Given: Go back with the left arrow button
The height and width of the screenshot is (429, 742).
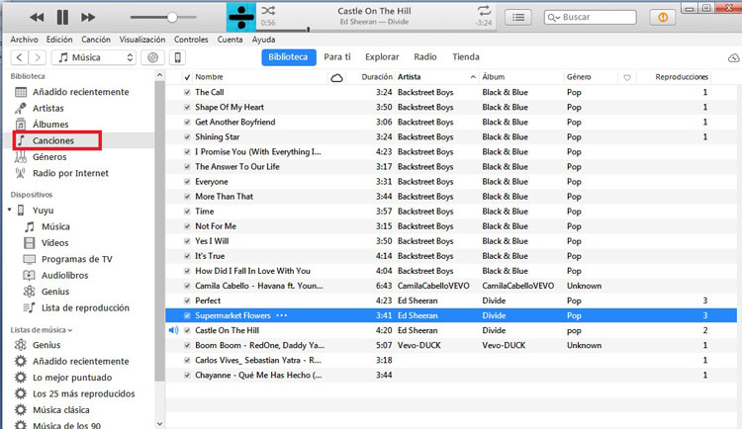Looking at the screenshot, I should click(x=19, y=57).
